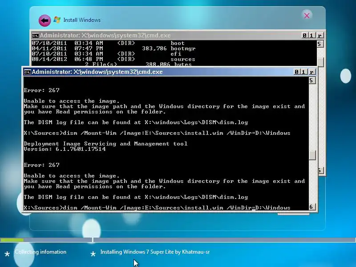This screenshot has width=356, height=267.
Task: Click the scroll-down arrow of background console
Action: pyautogui.click(x=320, y=170)
